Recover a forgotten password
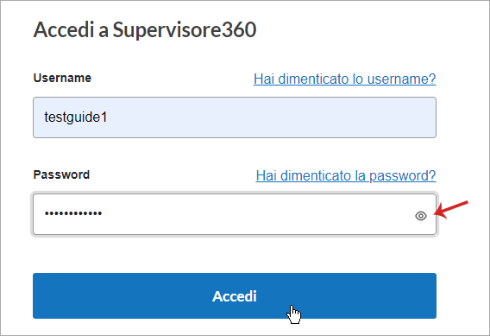The image size is (490, 336). [x=346, y=176]
